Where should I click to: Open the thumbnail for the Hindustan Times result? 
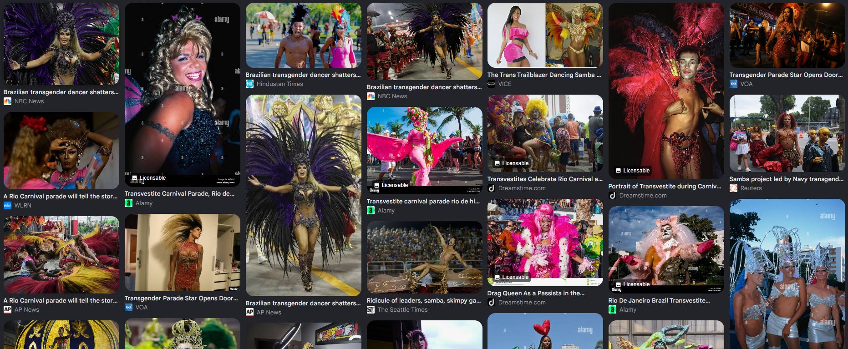[304, 35]
